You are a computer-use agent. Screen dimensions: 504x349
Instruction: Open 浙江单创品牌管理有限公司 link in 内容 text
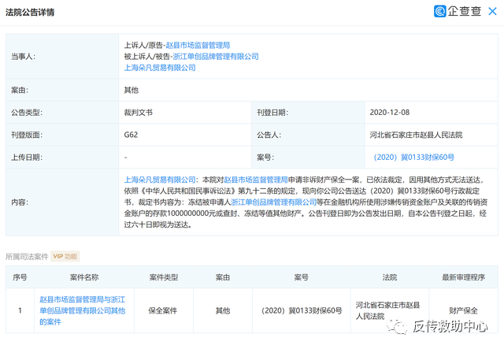point(273,202)
